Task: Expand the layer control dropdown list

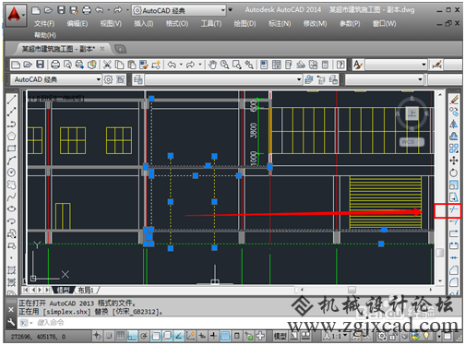Action: point(223,79)
